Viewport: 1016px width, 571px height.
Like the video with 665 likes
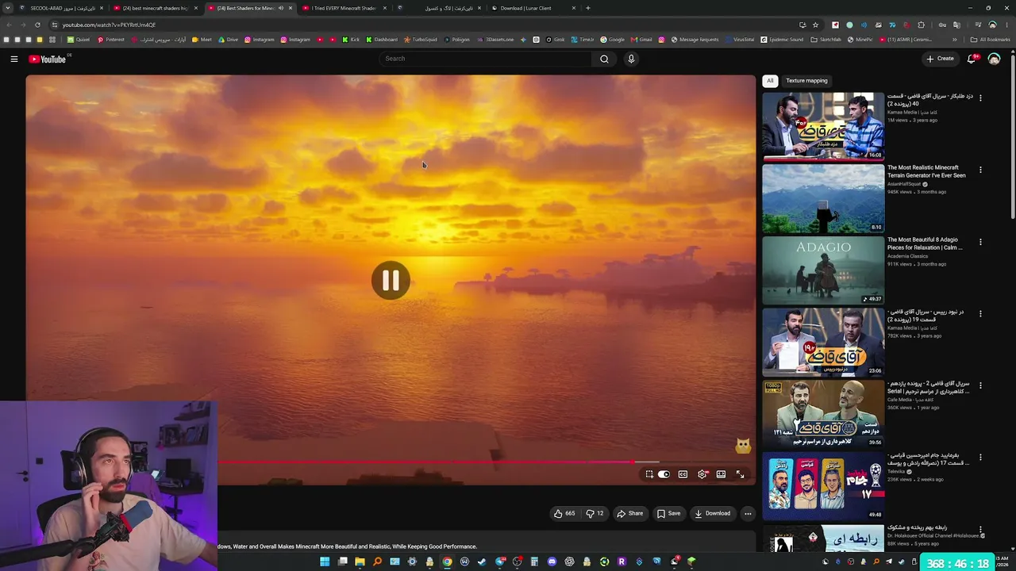click(564, 513)
